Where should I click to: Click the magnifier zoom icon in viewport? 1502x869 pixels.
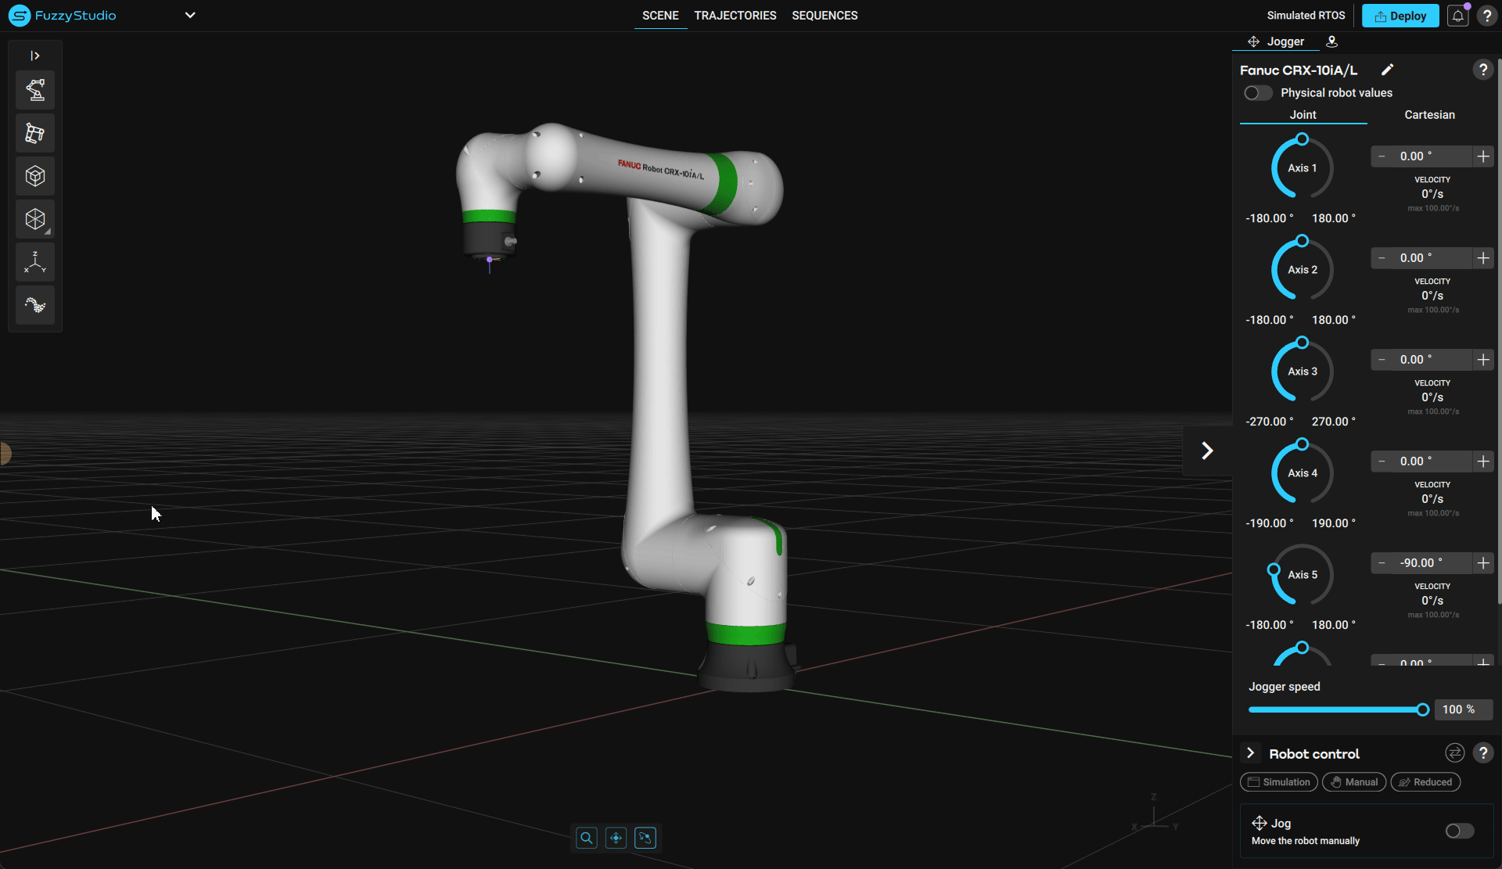tap(586, 838)
